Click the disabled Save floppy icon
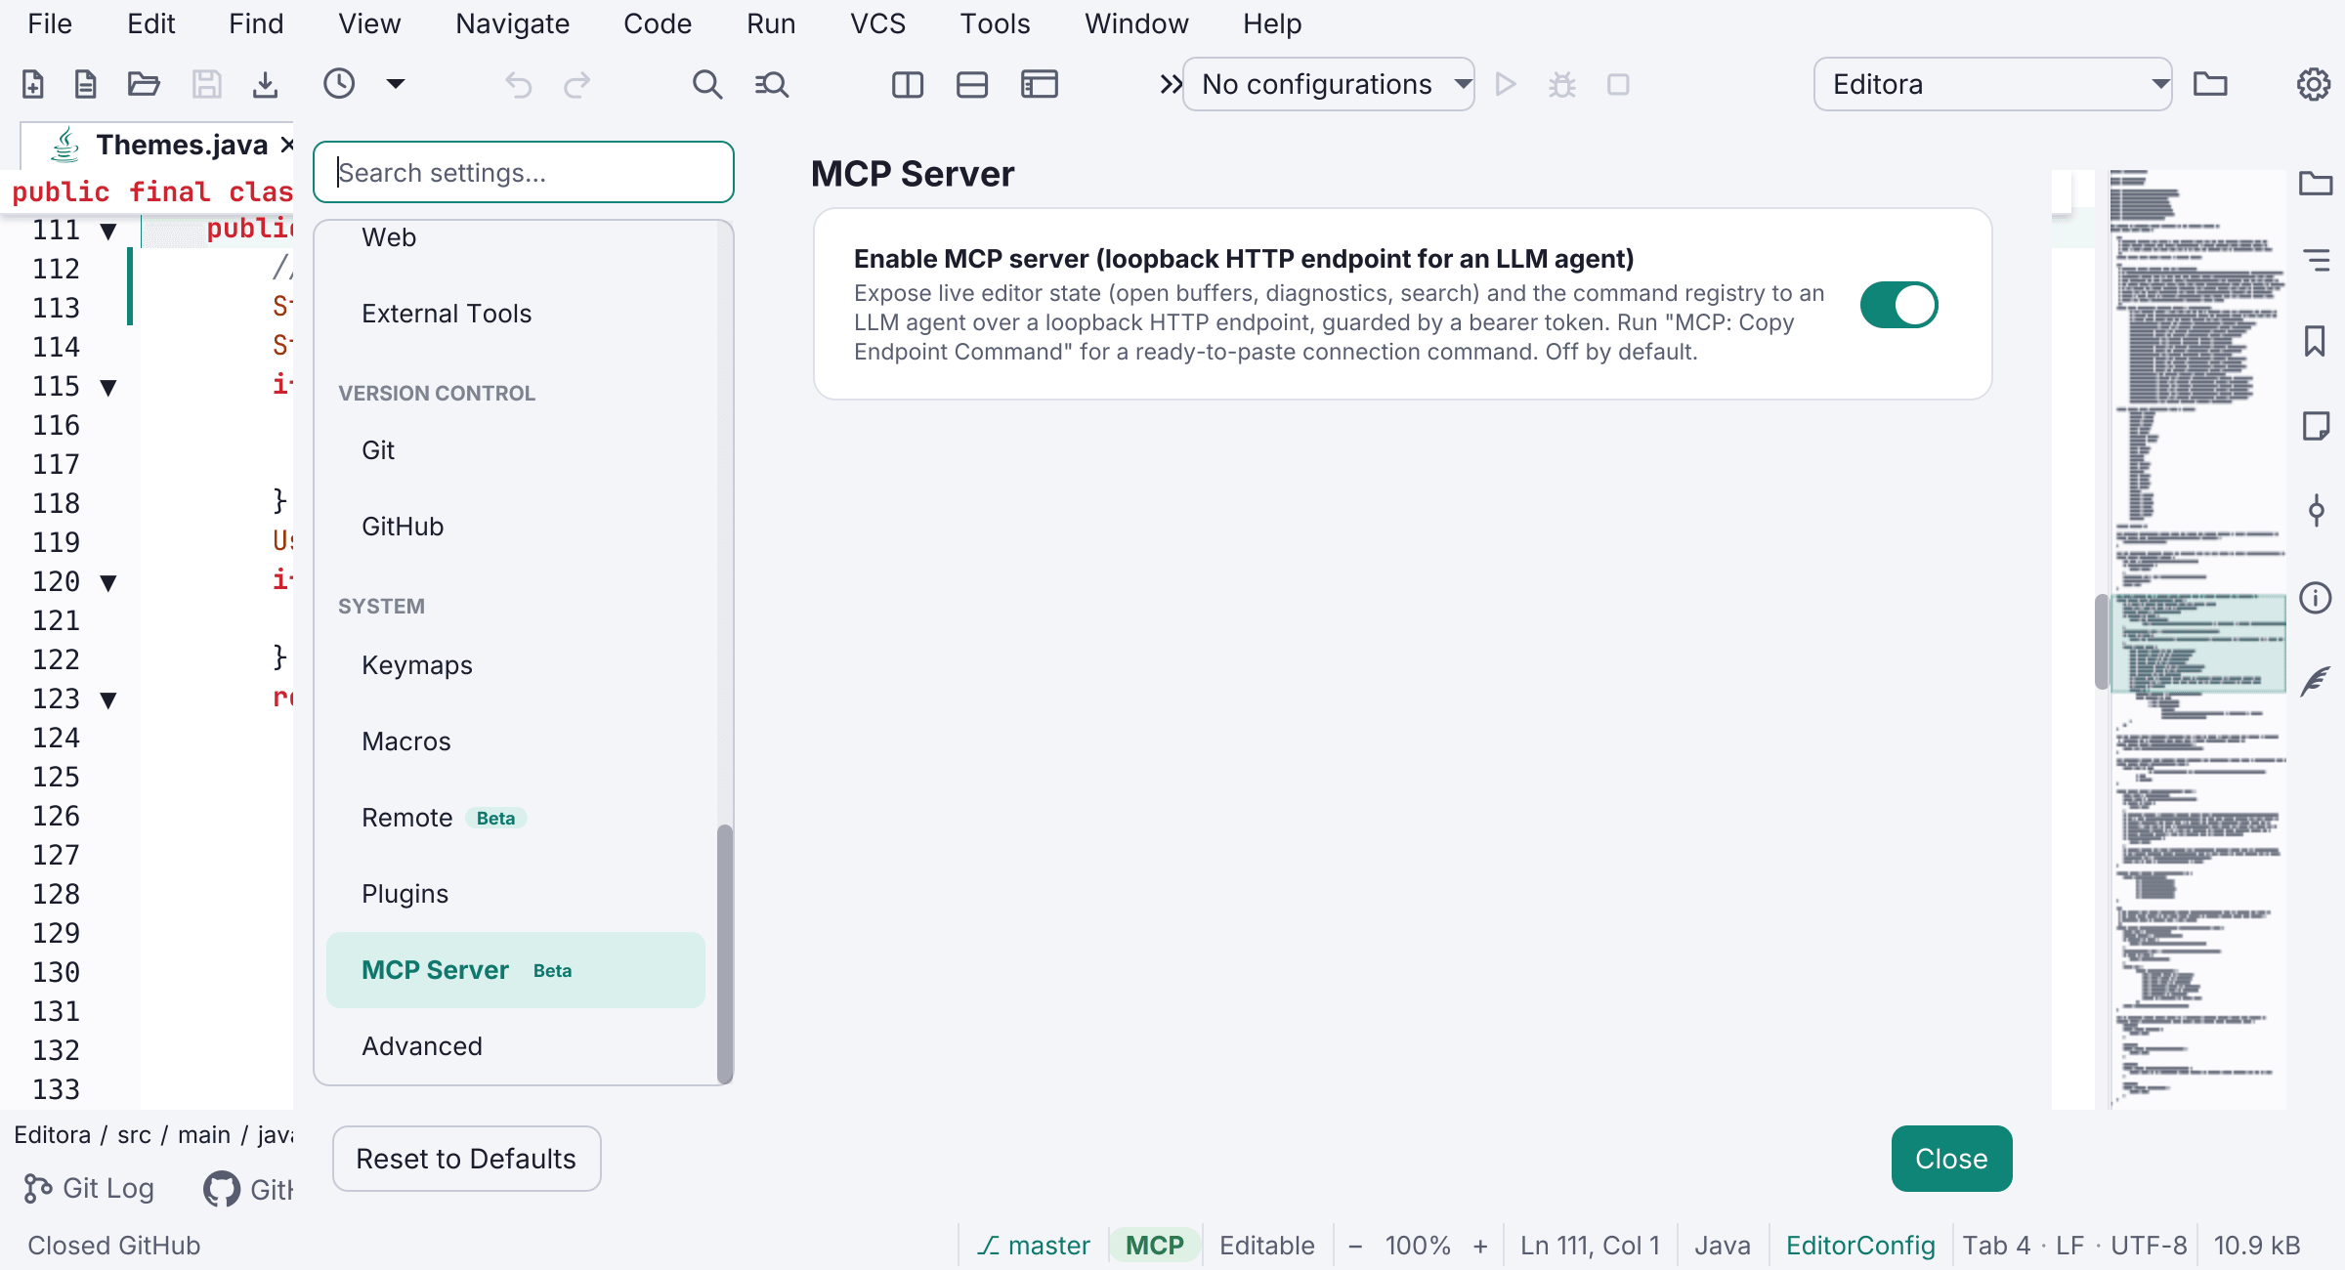Image resolution: width=2345 pixels, height=1270 pixels. 206,85
